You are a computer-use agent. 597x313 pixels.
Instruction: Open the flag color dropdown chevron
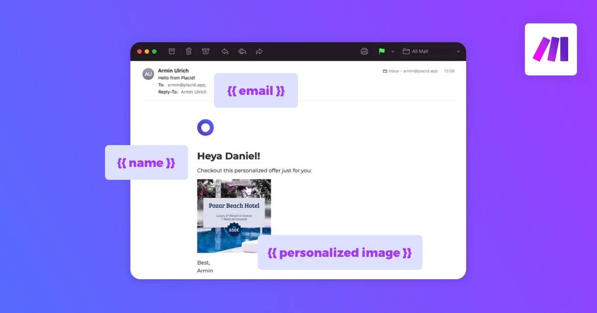click(x=393, y=51)
